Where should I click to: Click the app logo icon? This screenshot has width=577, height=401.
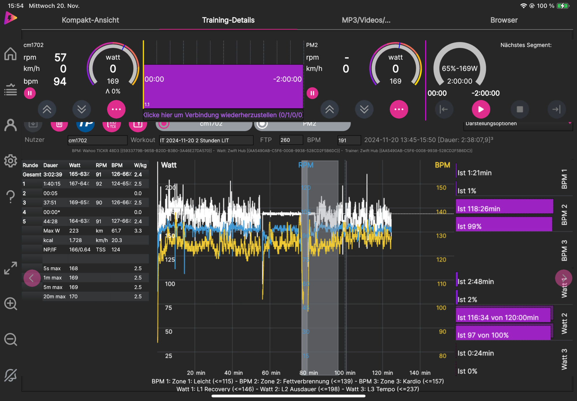10,18
